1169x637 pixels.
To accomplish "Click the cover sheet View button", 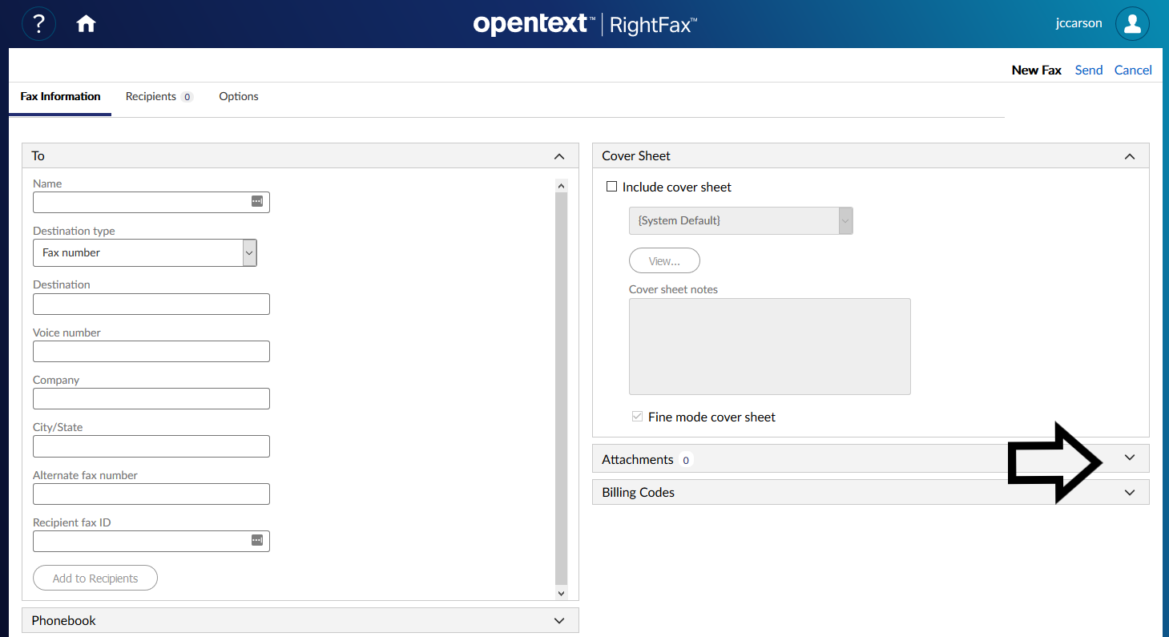I will (664, 261).
